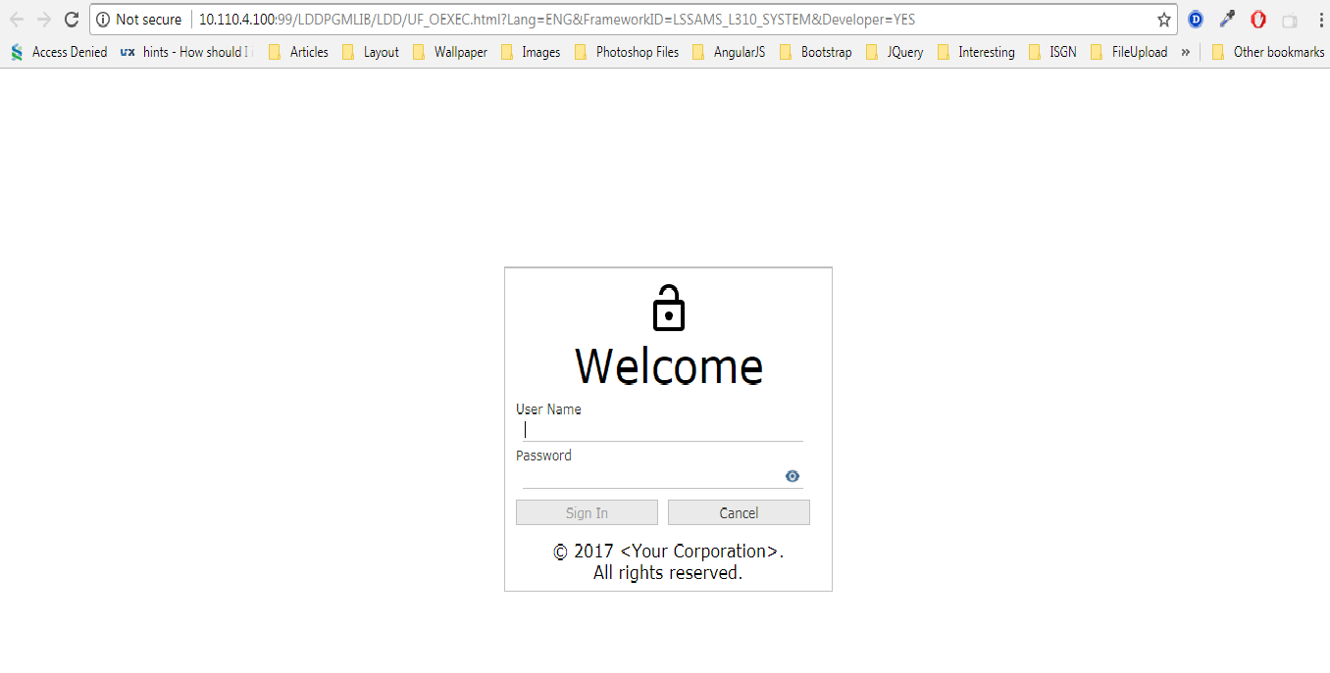Open the JQuery bookmark folder

(895, 52)
